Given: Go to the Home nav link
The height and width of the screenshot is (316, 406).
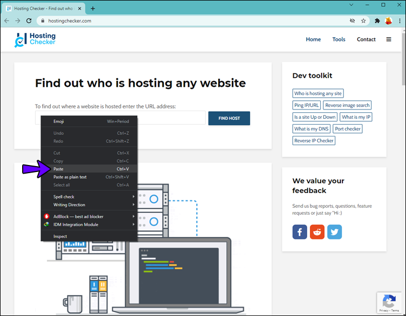Looking at the screenshot, I should pyautogui.click(x=313, y=39).
